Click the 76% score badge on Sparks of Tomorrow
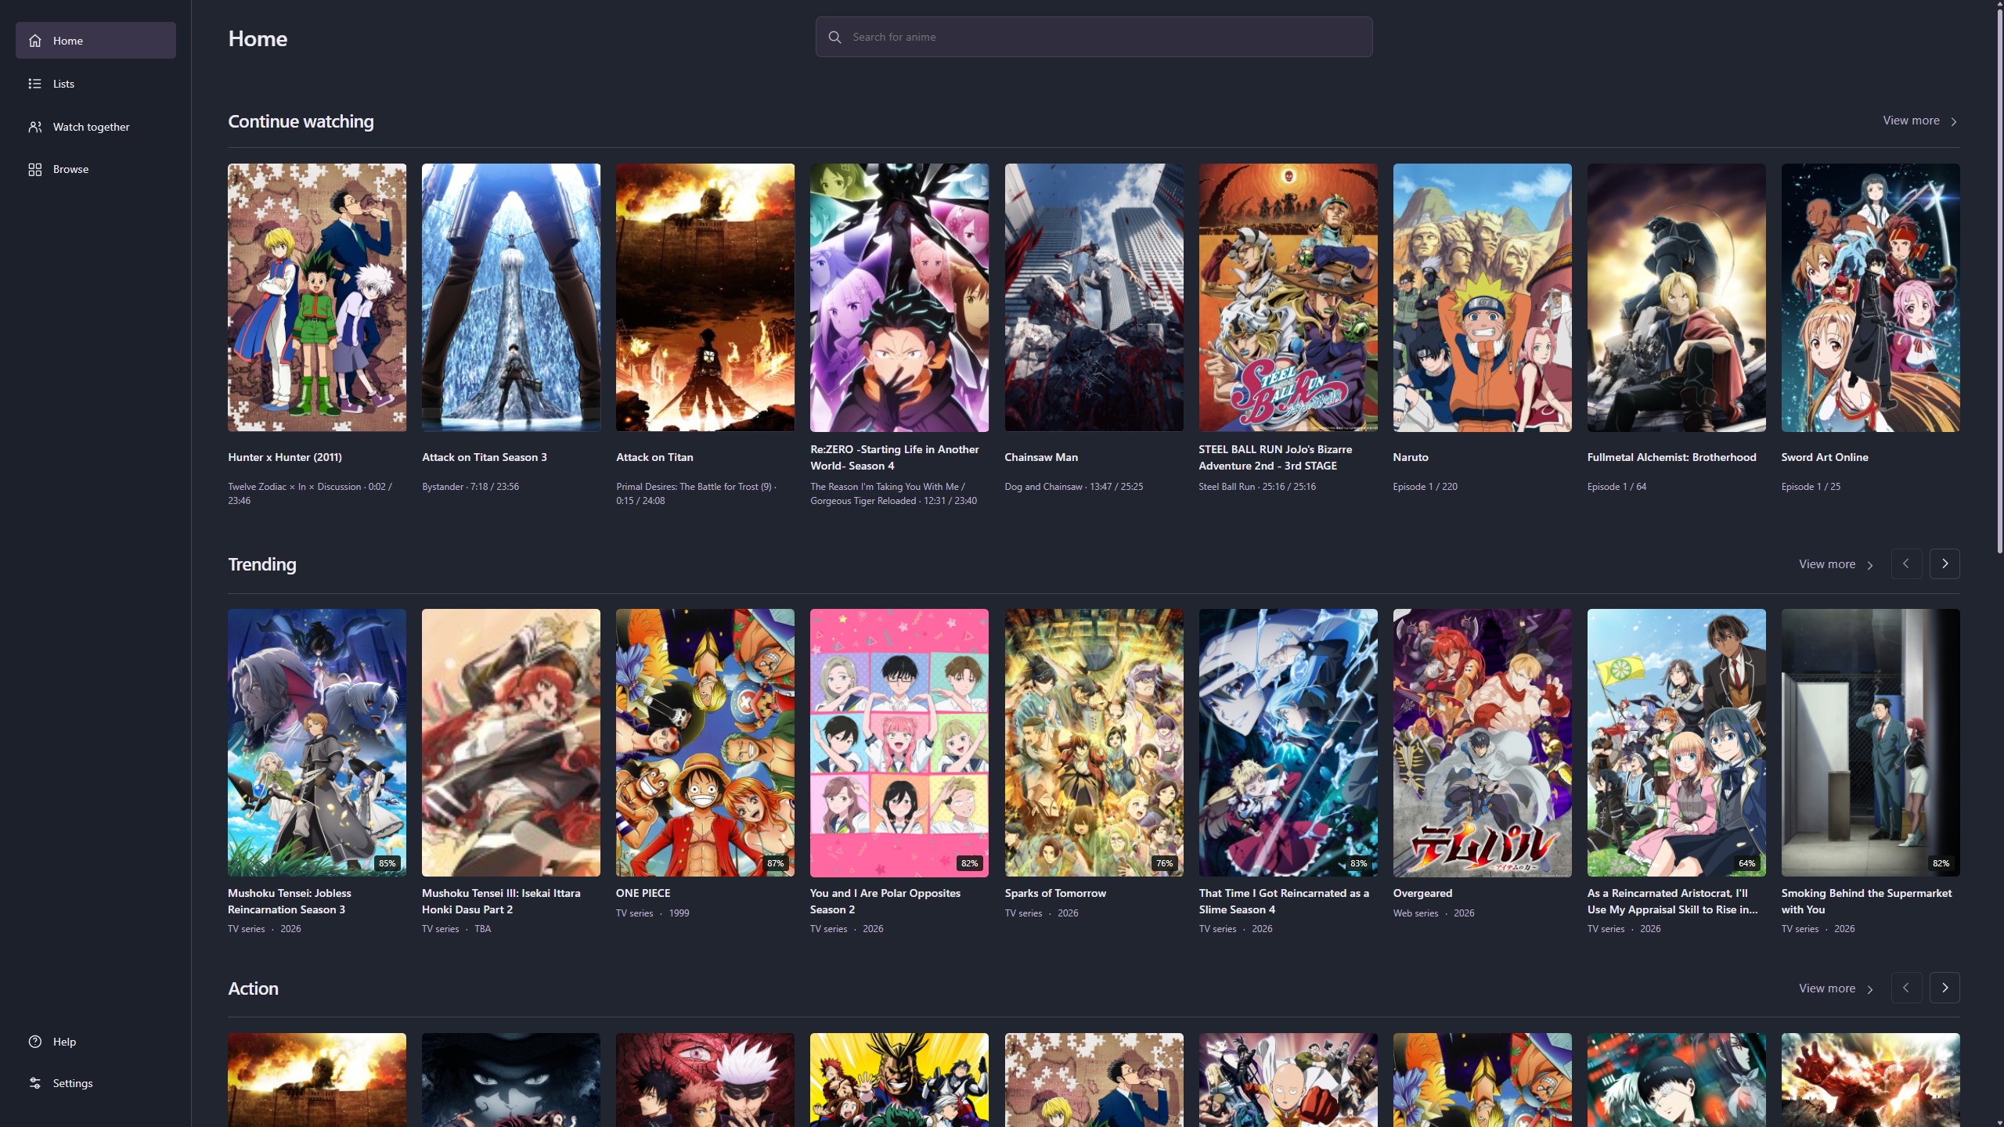 point(1164,863)
